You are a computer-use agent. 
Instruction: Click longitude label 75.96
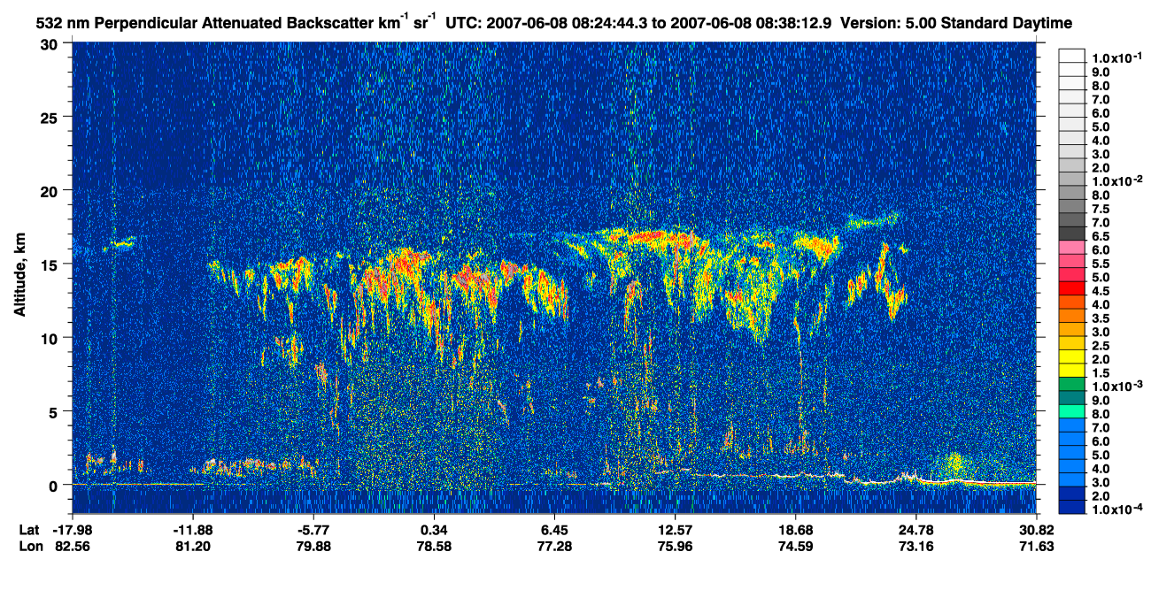pyautogui.click(x=676, y=547)
